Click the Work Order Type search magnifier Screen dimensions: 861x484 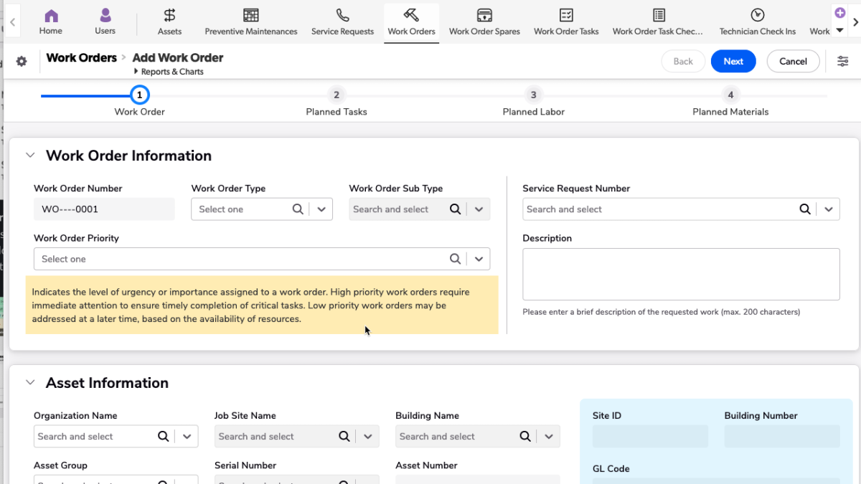pyautogui.click(x=298, y=209)
